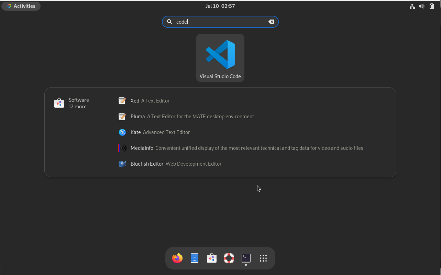Open the Show Applications grid

pyautogui.click(x=263, y=258)
